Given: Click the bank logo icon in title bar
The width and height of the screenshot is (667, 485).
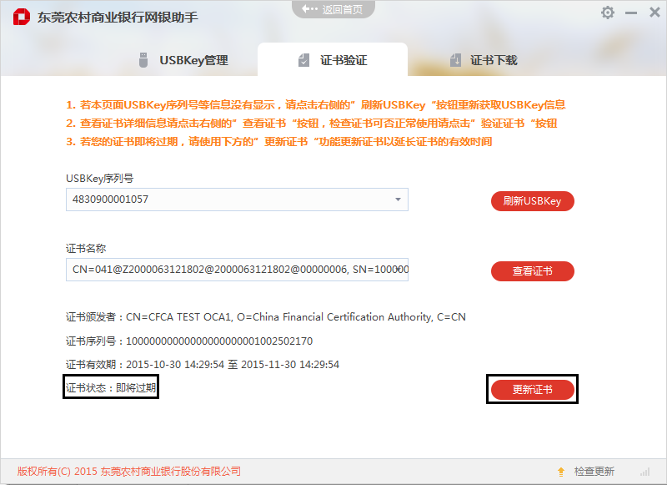Looking at the screenshot, I should (21, 18).
